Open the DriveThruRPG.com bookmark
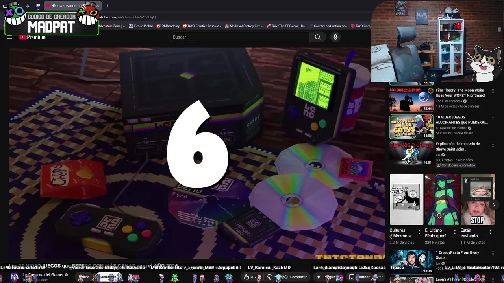This screenshot has height=283, width=504. (286, 26)
